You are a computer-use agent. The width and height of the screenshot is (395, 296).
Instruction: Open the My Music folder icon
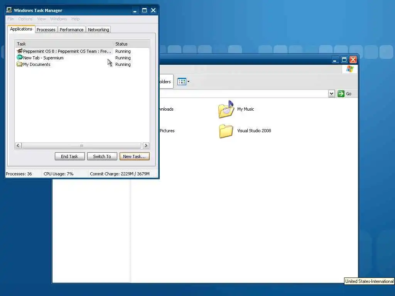(226, 109)
